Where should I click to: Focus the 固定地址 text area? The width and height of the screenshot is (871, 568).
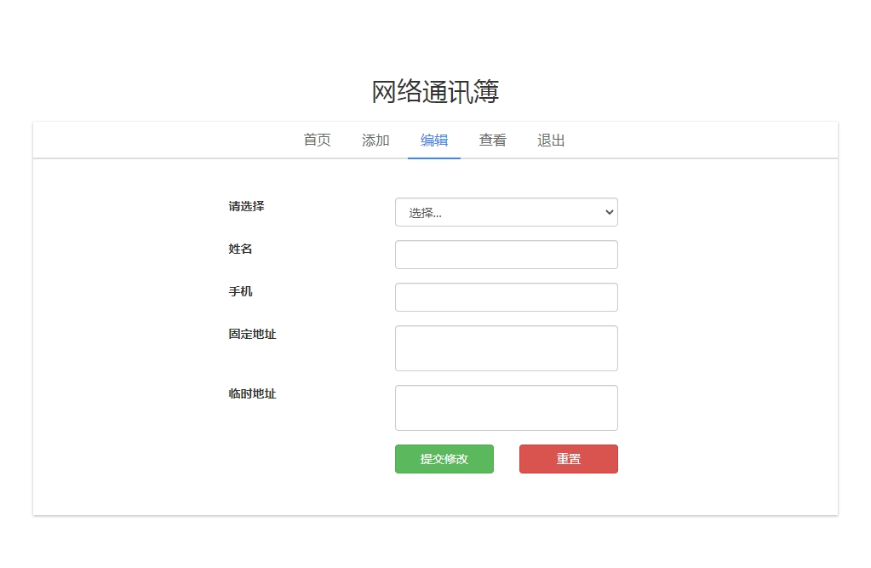506,348
